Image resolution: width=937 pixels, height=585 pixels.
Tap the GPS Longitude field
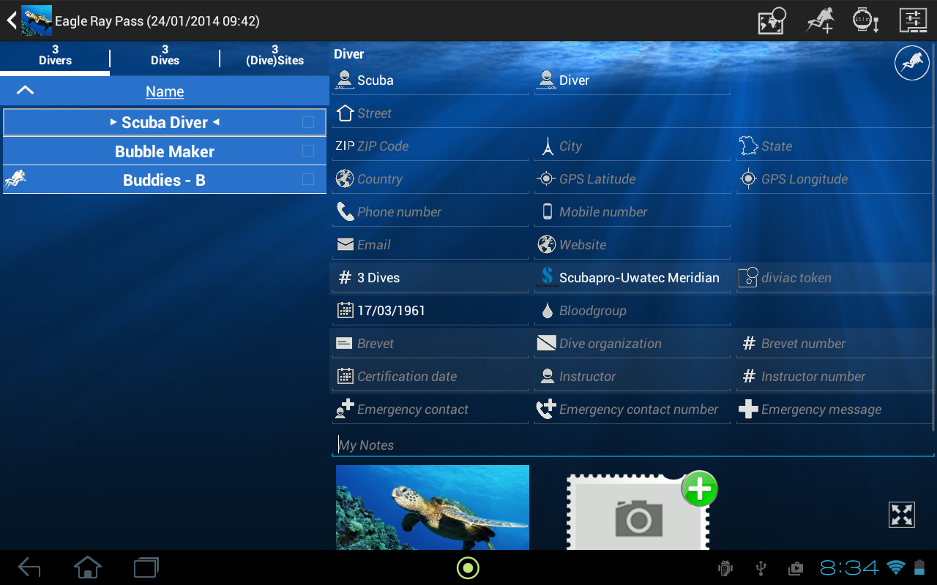[835, 179]
